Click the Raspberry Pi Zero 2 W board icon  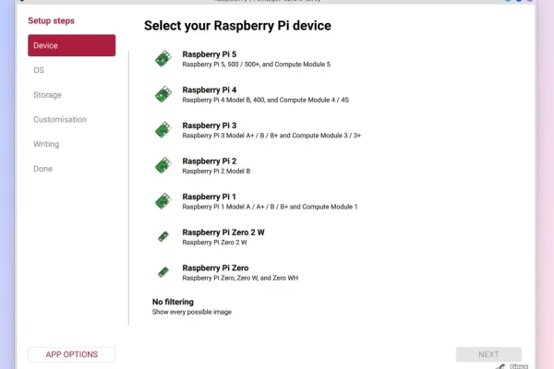click(x=163, y=236)
